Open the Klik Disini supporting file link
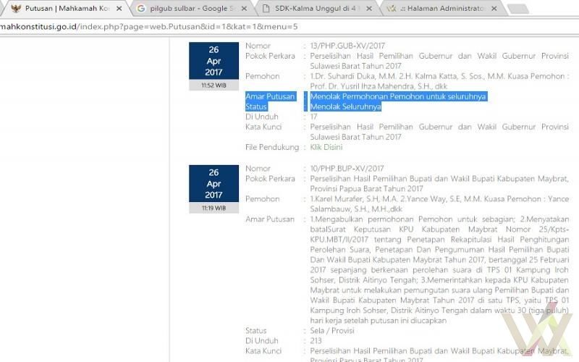The image size is (579, 362). tap(326, 147)
